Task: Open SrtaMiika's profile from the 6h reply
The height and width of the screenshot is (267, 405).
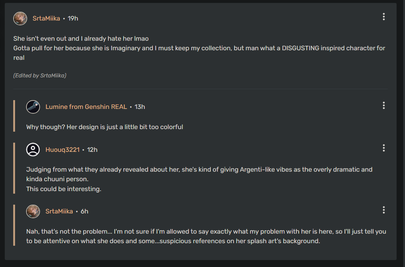Action: click(59, 211)
